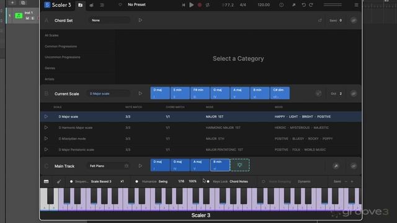The image size is (397, 223).
Task: Play the Current Scale chords preview
Action: pos(141,94)
